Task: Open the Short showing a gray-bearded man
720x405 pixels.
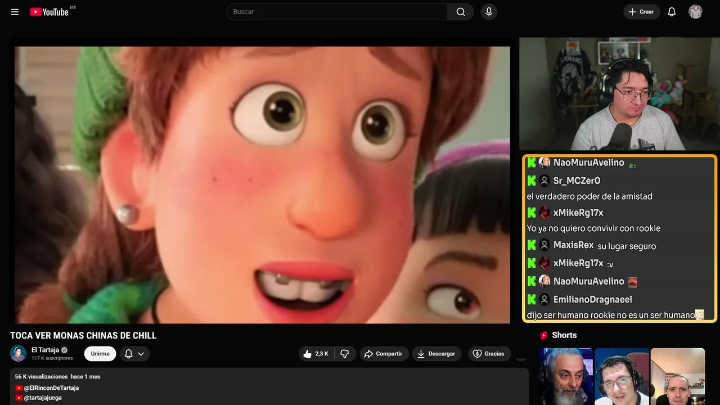Action: [566, 376]
